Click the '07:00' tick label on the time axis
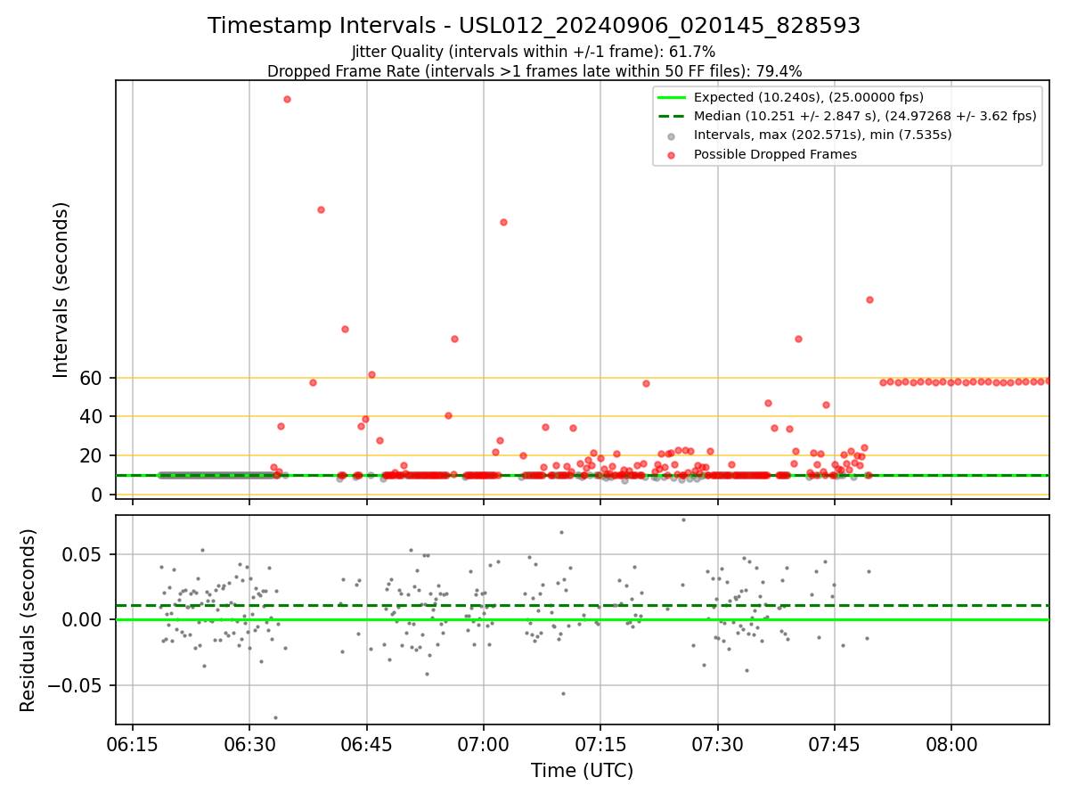This screenshot has width=1069, height=802. pyautogui.click(x=484, y=743)
